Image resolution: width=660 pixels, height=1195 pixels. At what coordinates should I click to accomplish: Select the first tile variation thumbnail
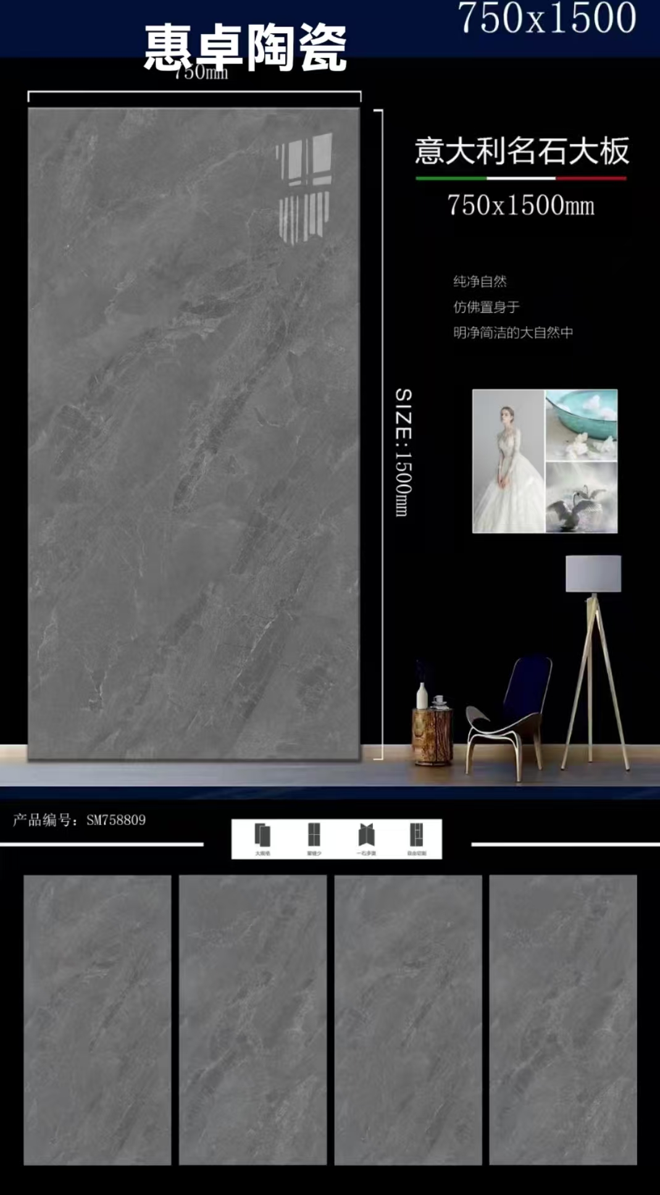98,1020
